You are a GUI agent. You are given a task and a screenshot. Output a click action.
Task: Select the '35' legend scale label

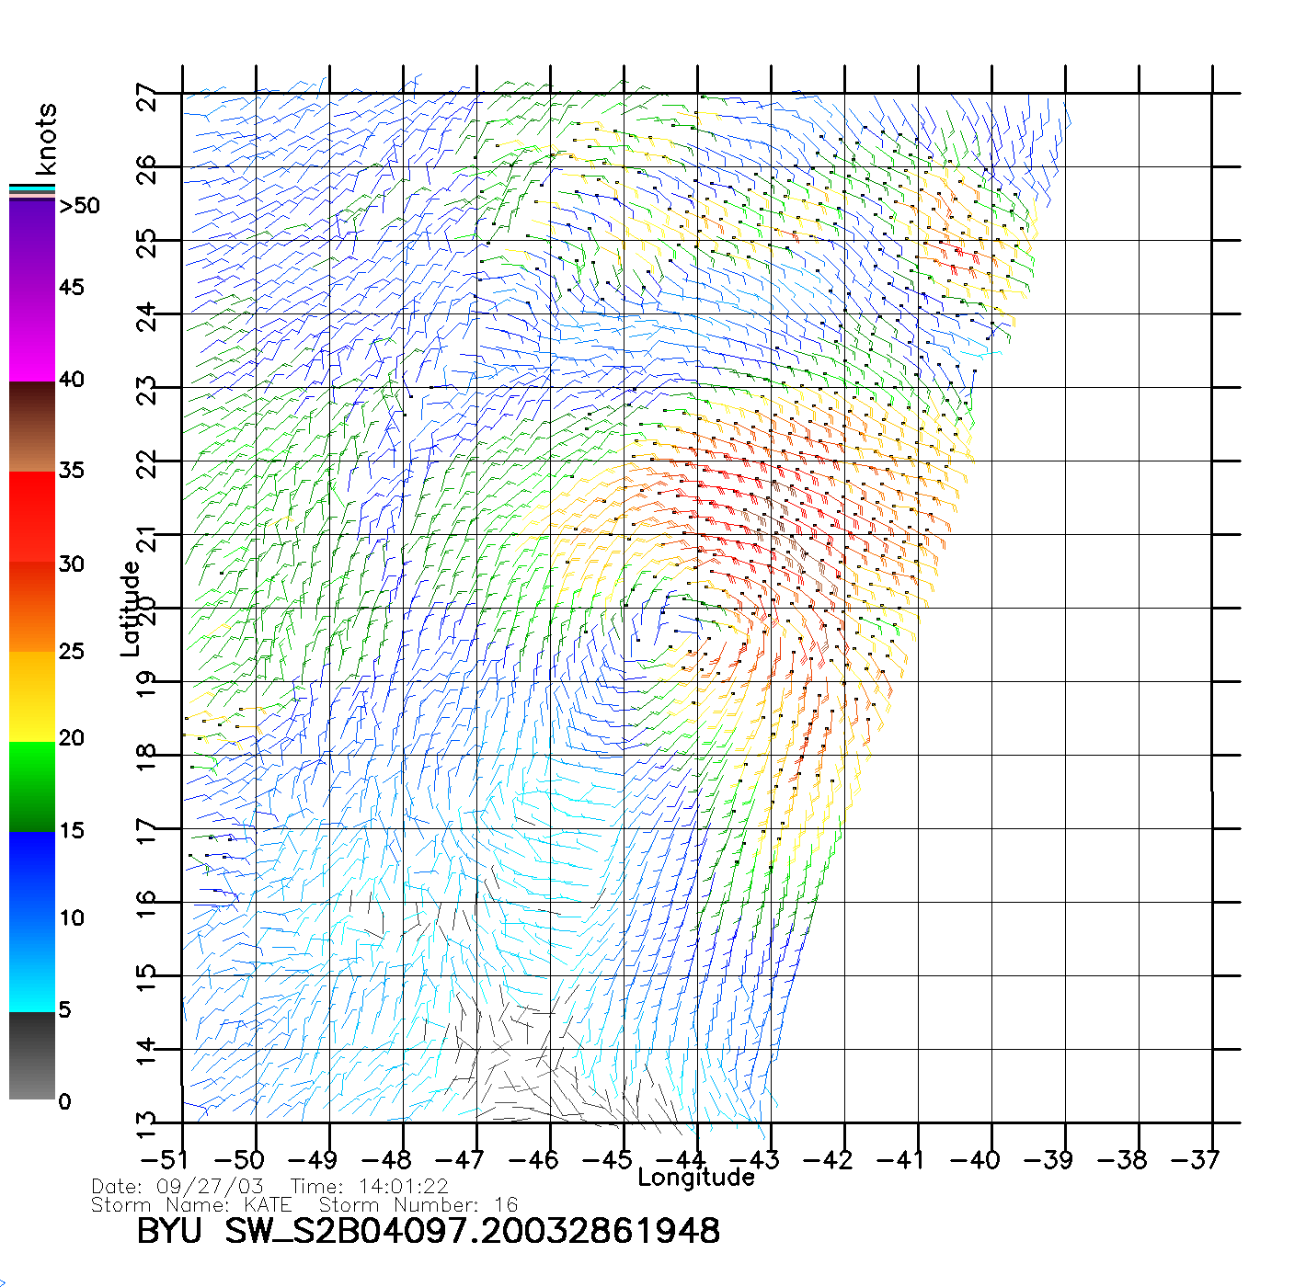pos(72,471)
